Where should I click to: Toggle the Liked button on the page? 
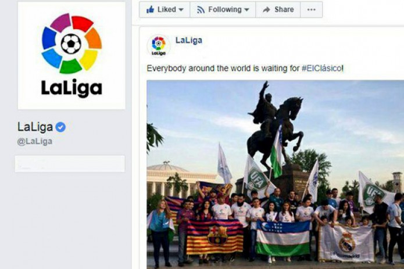165,10
